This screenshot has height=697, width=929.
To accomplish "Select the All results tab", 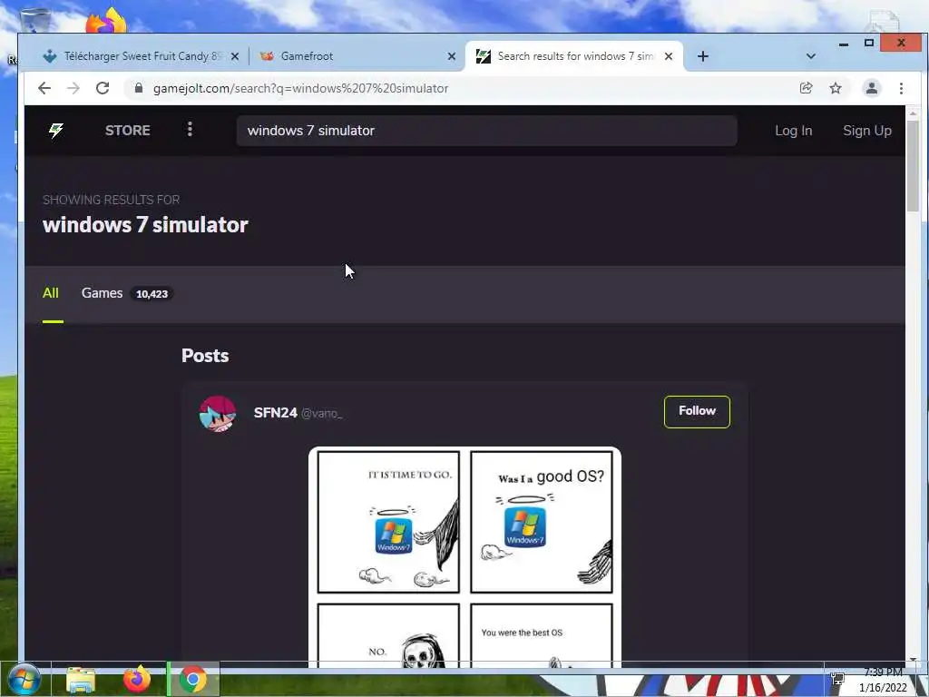I will (51, 293).
